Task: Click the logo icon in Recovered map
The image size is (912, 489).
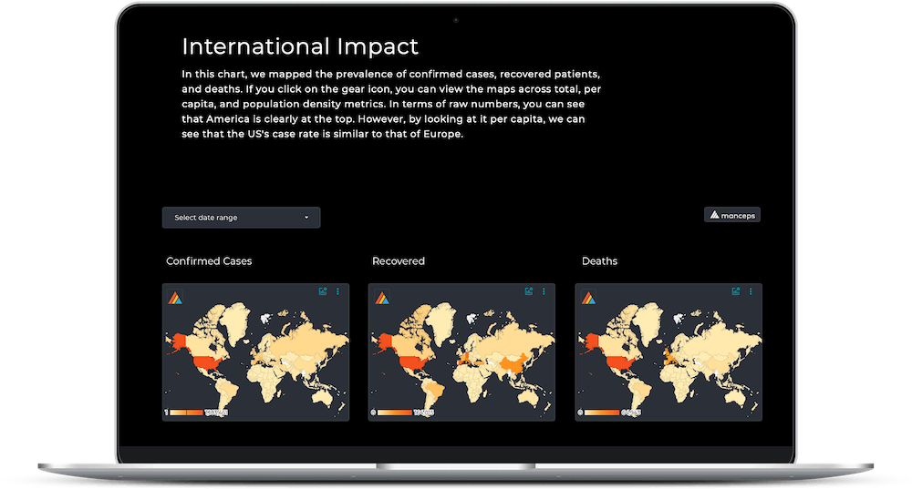Action: coord(380,297)
